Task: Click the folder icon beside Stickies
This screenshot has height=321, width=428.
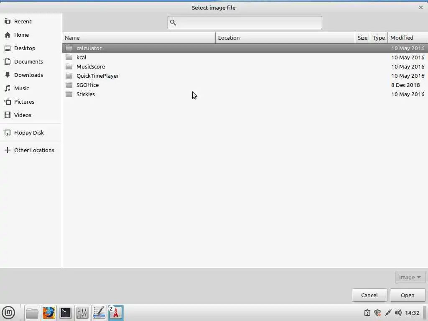Action: click(69, 94)
